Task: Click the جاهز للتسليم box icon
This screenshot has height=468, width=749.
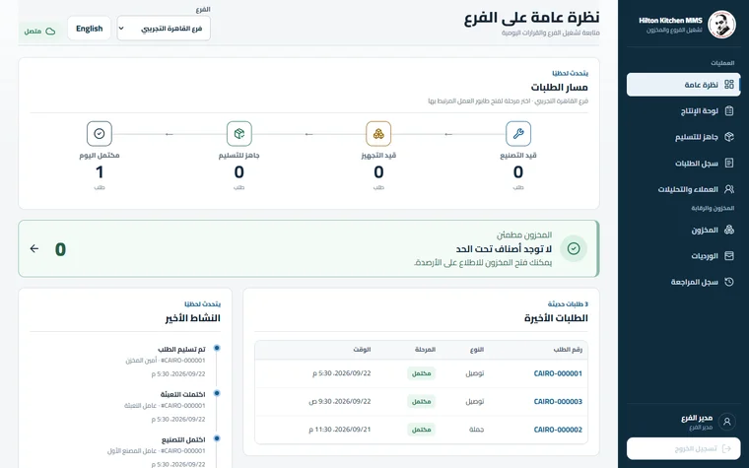Action: pos(729,137)
